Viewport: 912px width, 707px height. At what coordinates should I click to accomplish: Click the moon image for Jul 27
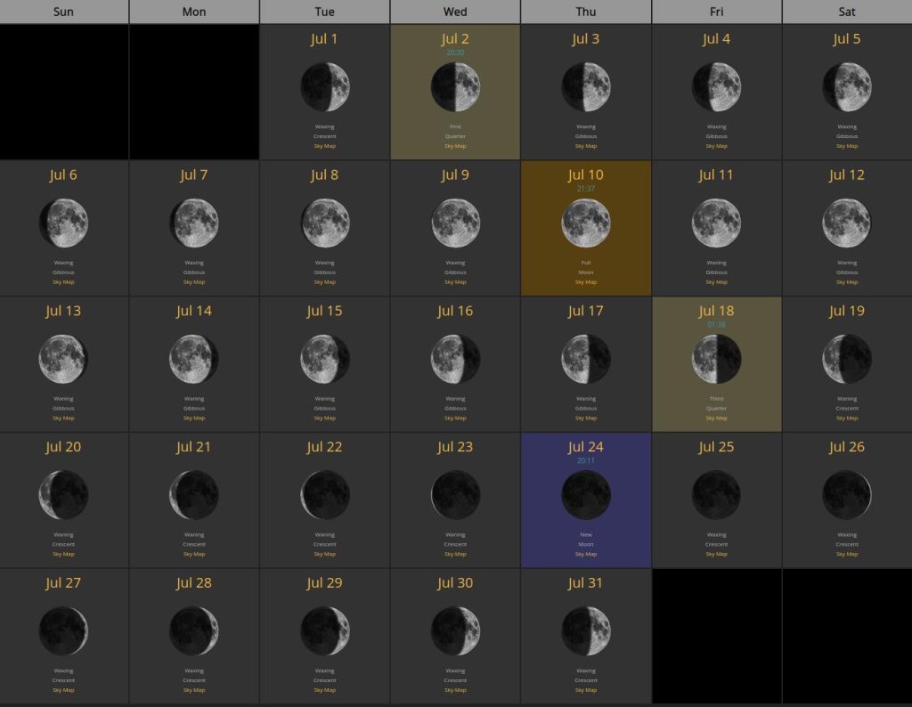tap(63, 631)
